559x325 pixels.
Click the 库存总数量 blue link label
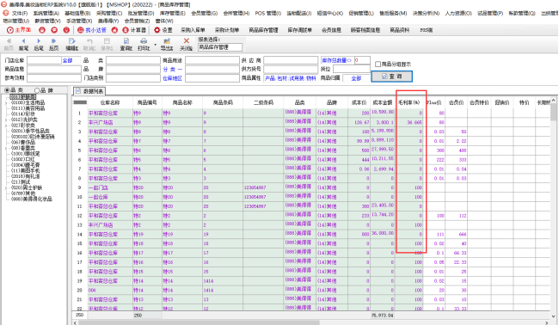click(336, 60)
